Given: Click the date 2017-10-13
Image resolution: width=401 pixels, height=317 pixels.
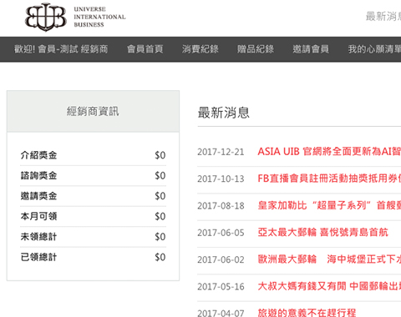Looking at the screenshot, I should (x=221, y=179).
